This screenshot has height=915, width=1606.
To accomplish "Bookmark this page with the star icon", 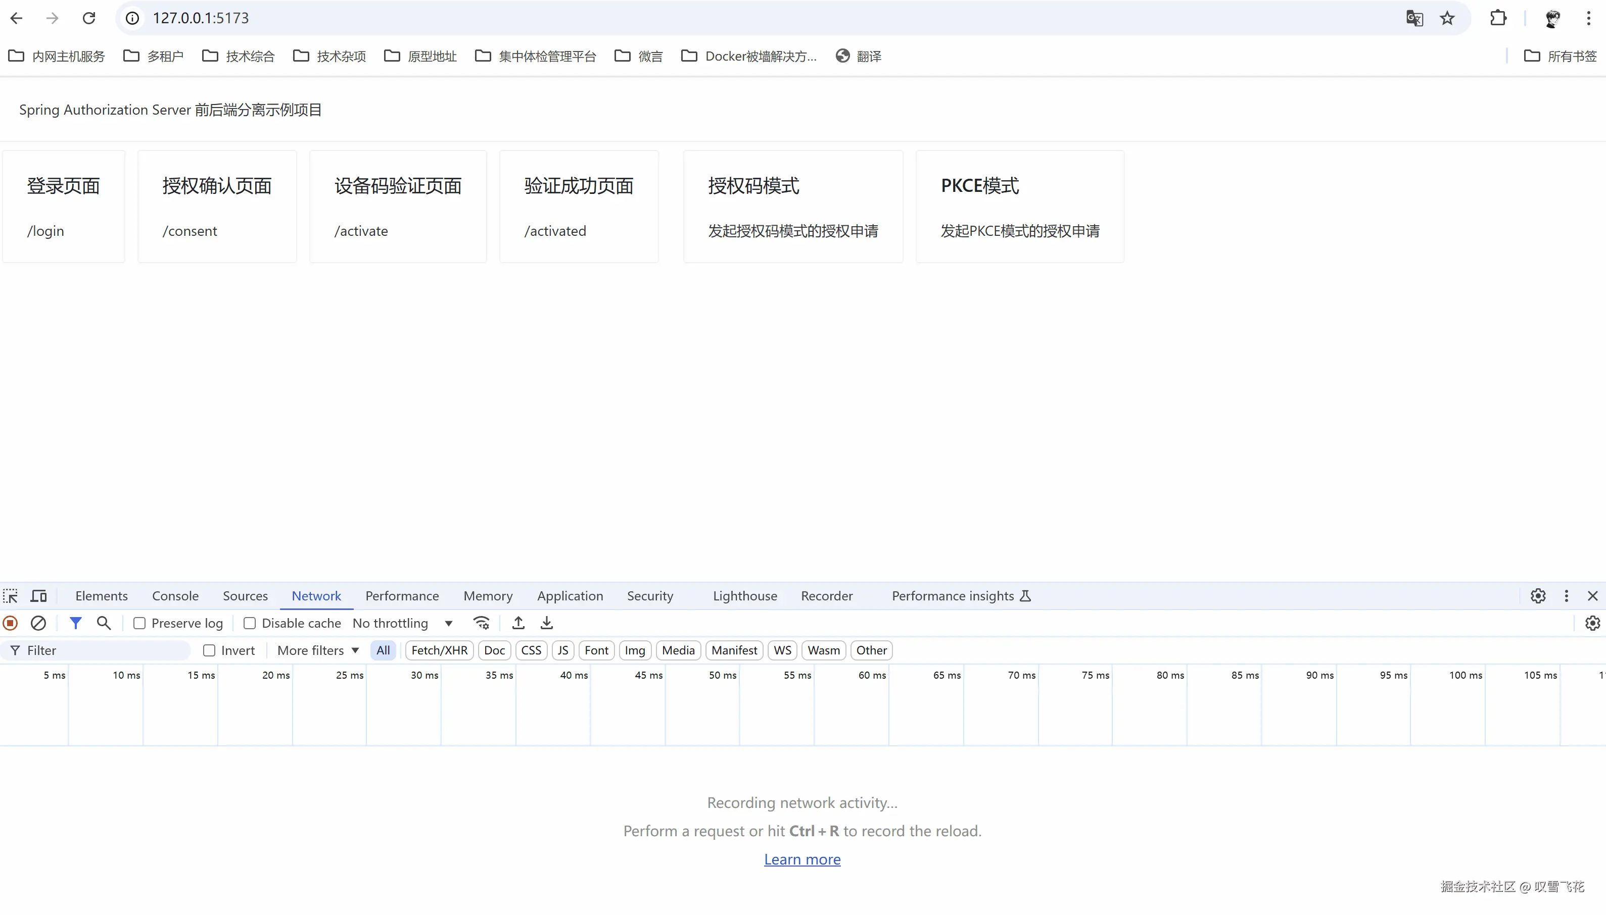I will point(1447,18).
